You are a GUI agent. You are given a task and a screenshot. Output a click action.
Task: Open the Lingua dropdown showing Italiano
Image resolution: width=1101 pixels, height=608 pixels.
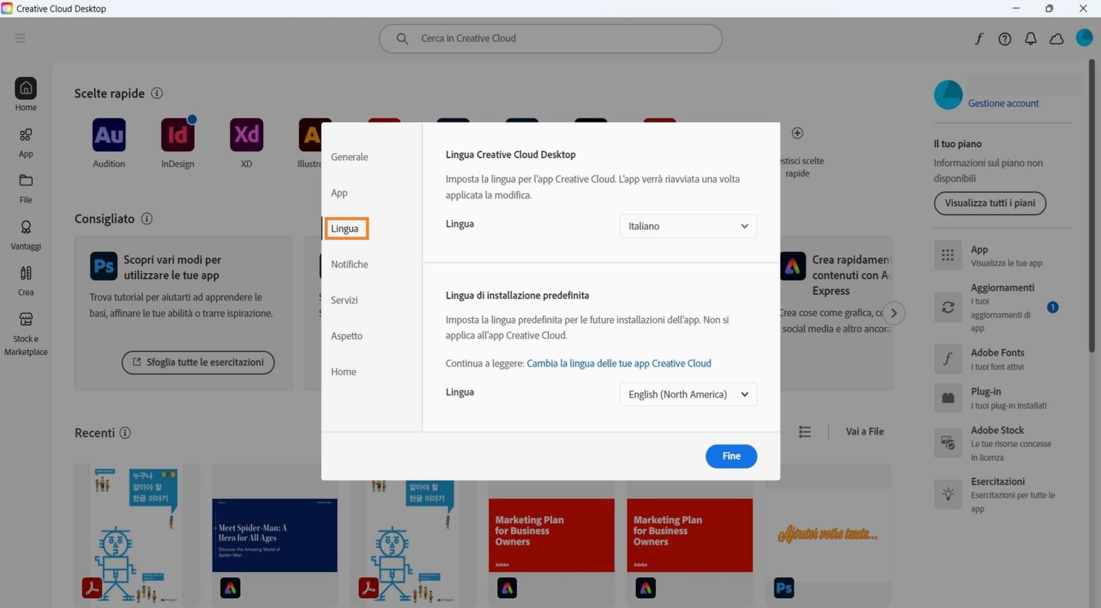688,226
